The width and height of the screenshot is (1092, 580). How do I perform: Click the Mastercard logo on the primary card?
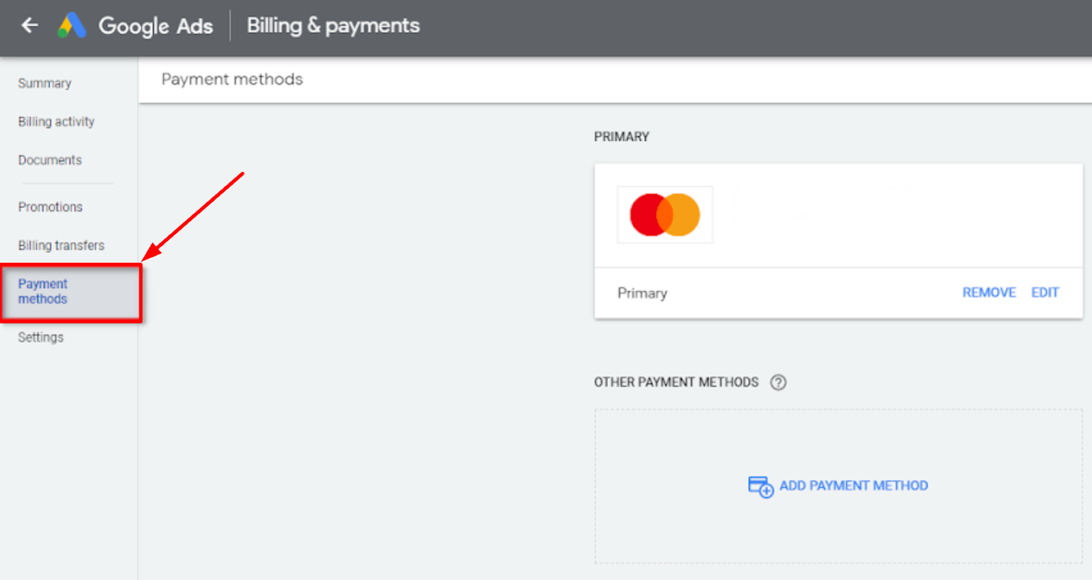665,215
